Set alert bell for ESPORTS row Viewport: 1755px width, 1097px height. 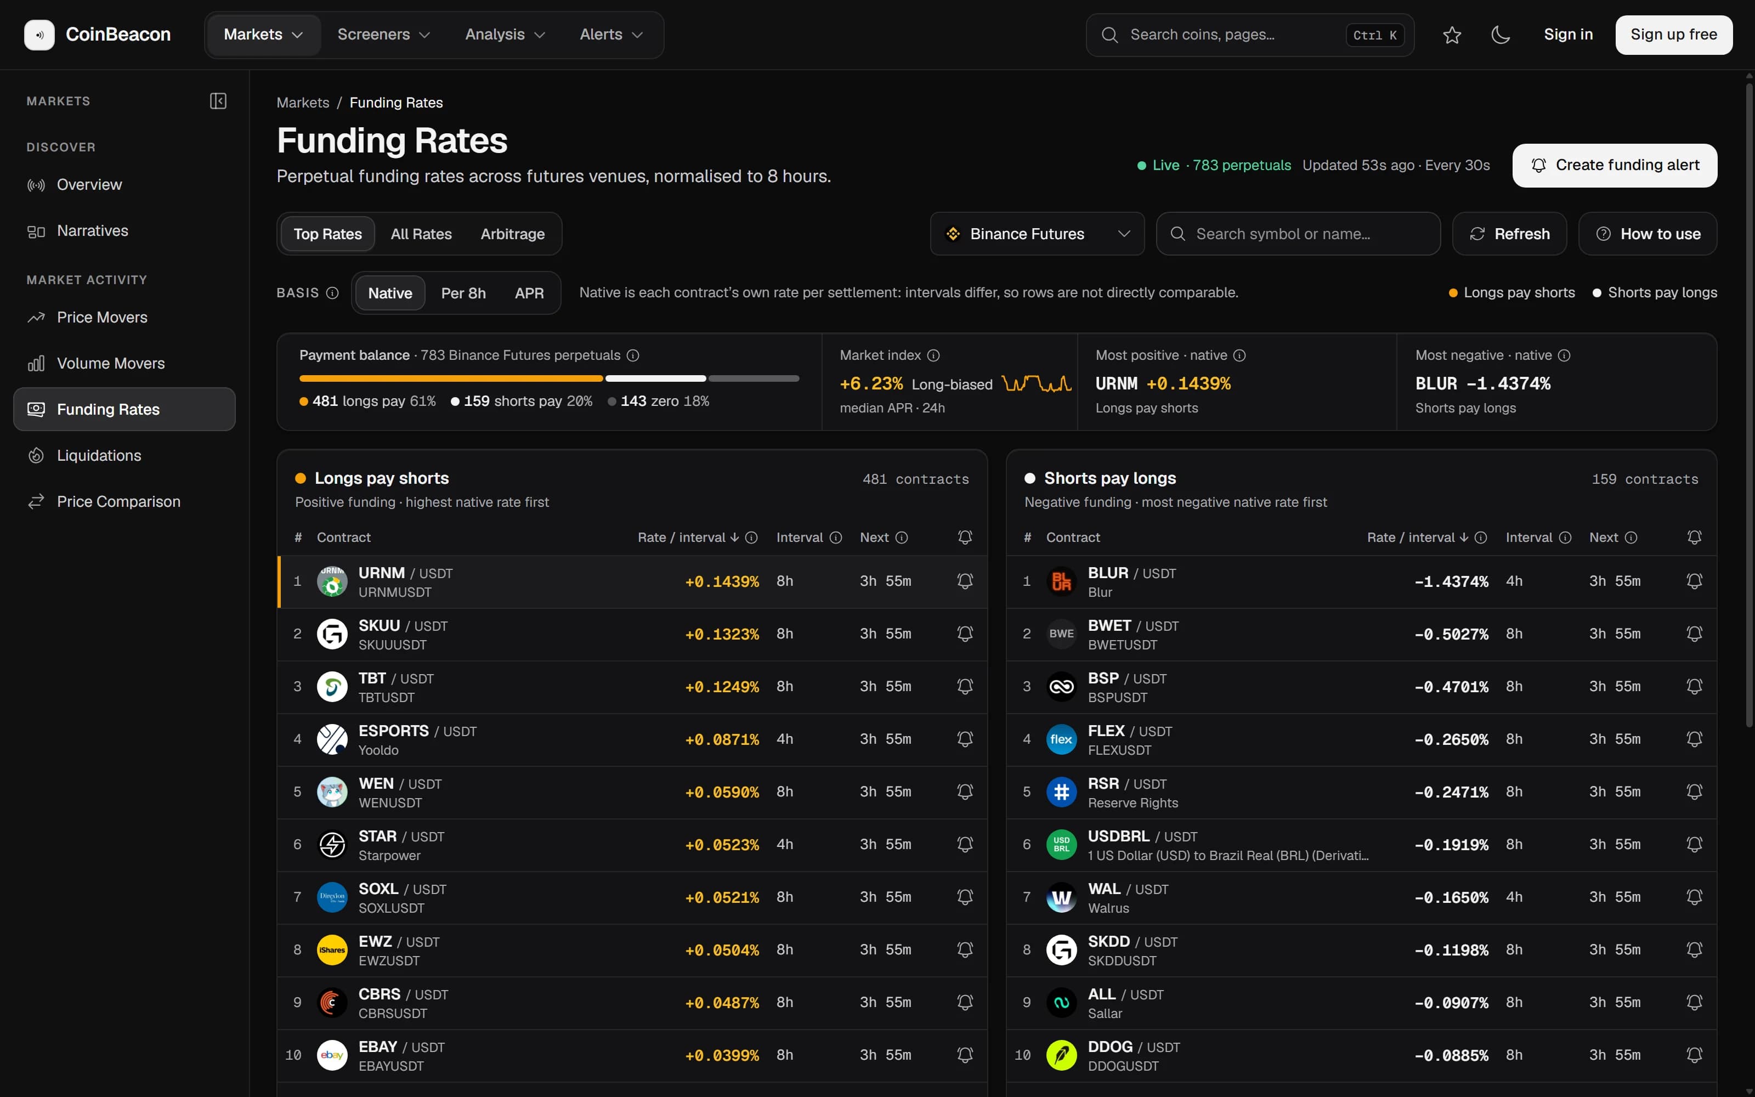[965, 739]
